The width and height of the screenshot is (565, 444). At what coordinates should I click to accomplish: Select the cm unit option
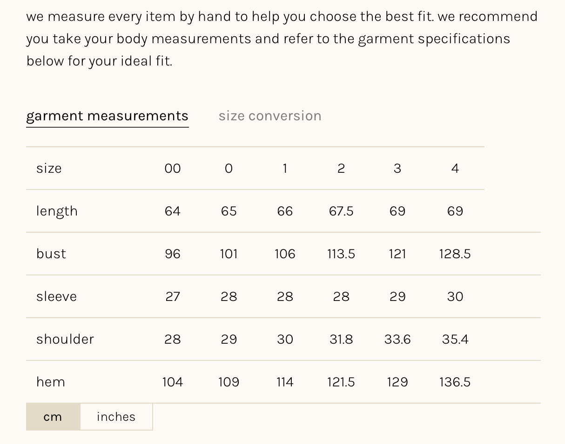[53, 417]
